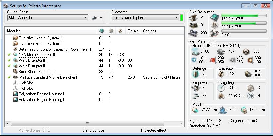Select Beta Reactor Control: Capacitor Power Relay I
The image size is (273, 136).
[94, 49]
